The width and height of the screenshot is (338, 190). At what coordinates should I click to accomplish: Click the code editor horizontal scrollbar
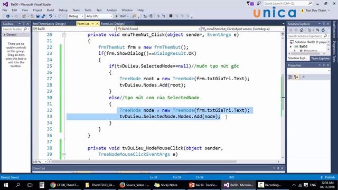[x=144, y=161]
